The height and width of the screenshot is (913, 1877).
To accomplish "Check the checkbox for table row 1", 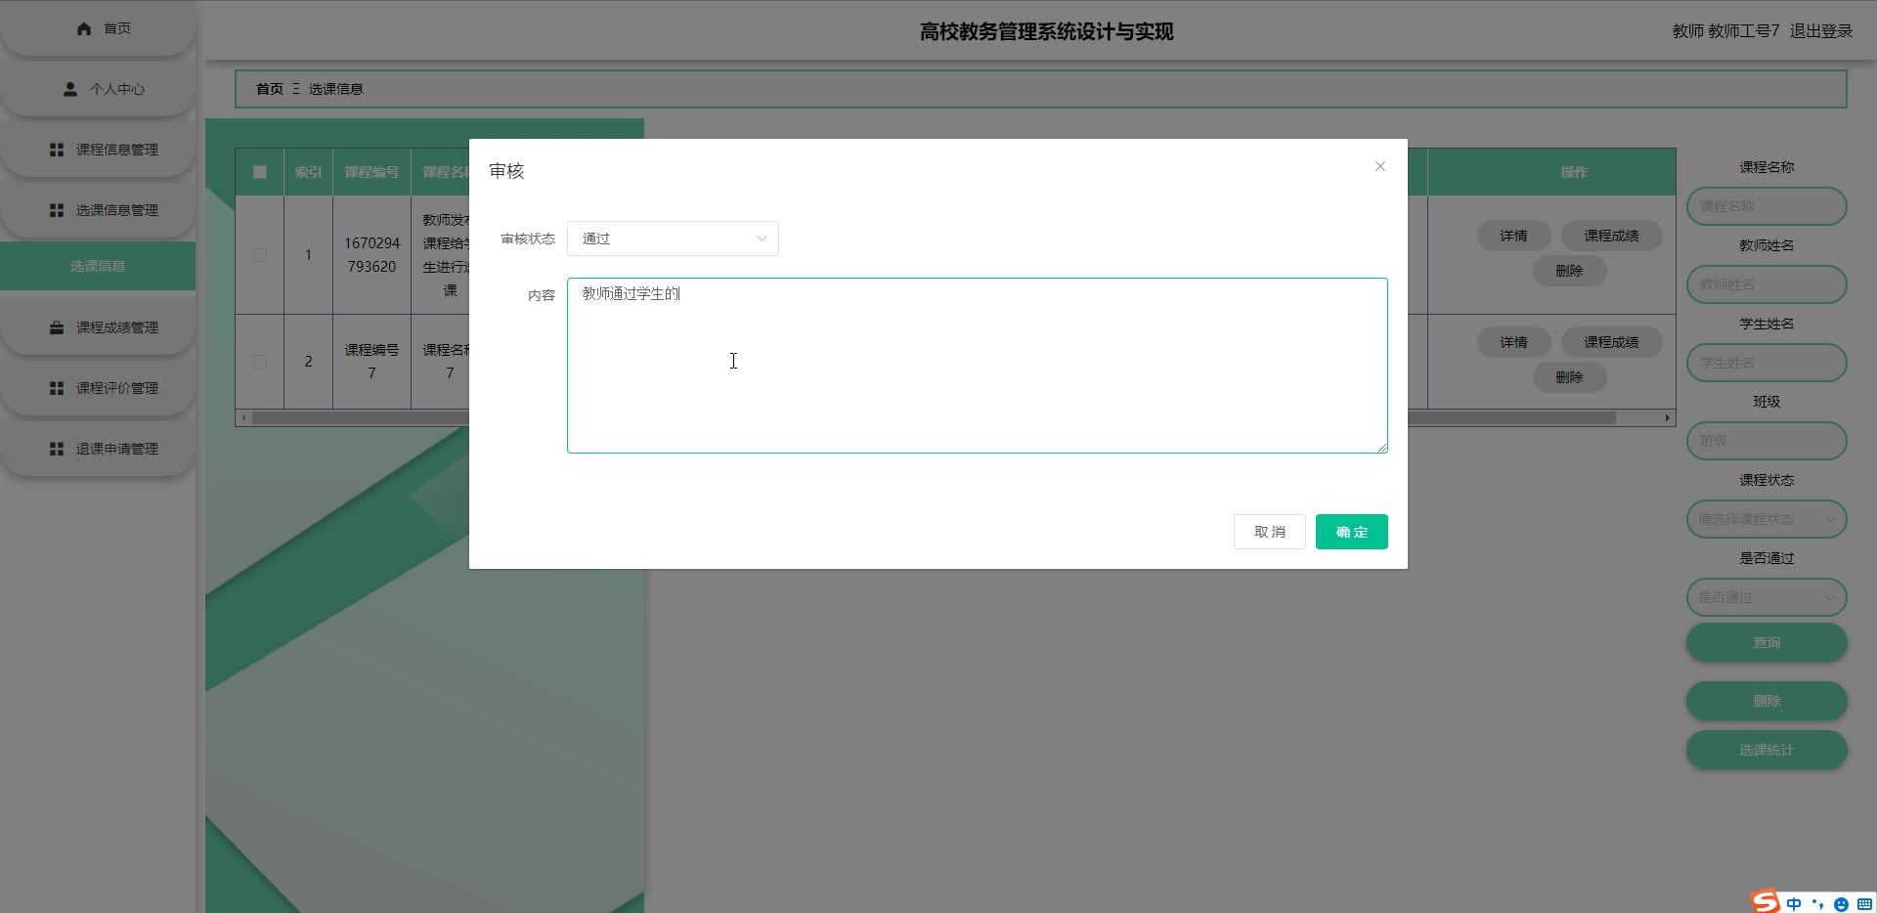I will [260, 255].
